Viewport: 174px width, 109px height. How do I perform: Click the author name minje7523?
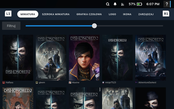pyautogui.click(x=111, y=82)
